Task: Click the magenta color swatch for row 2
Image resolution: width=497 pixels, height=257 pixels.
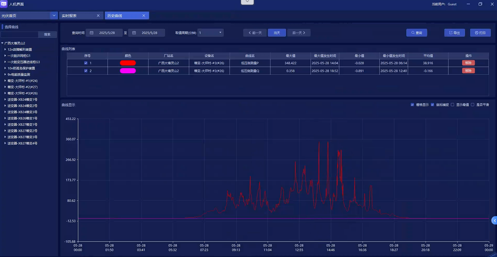Action: [128, 71]
